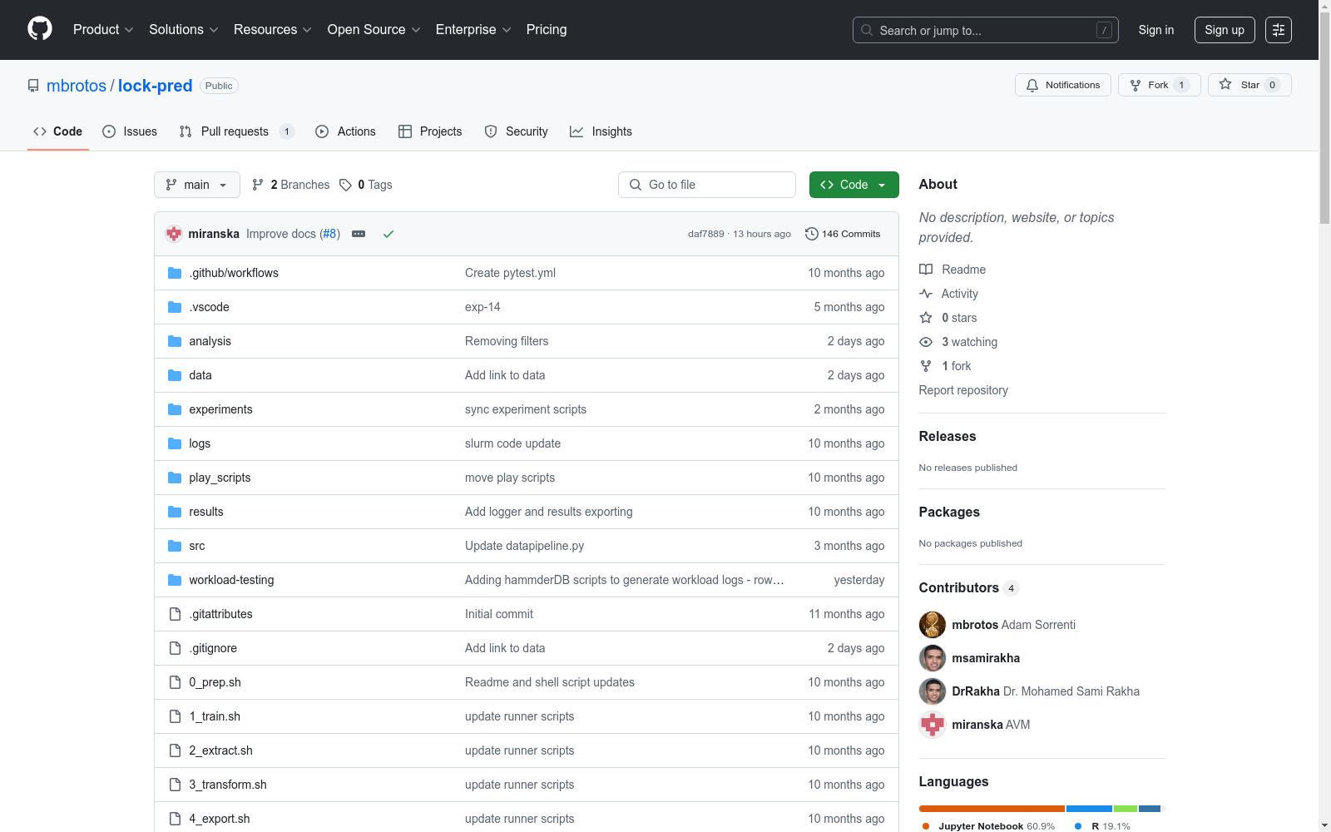Open the GitHub homepage logo
This screenshot has width=1331, height=832.
click(x=40, y=29)
